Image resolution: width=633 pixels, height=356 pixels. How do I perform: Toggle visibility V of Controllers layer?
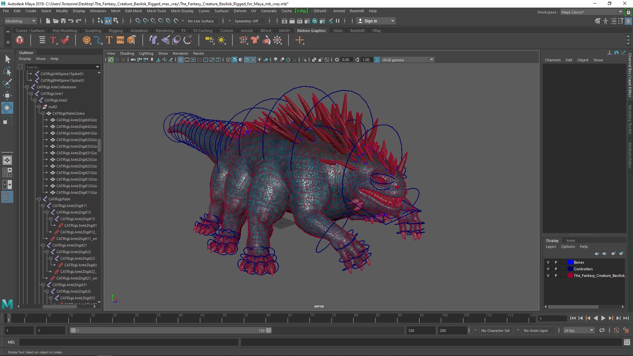(548, 269)
